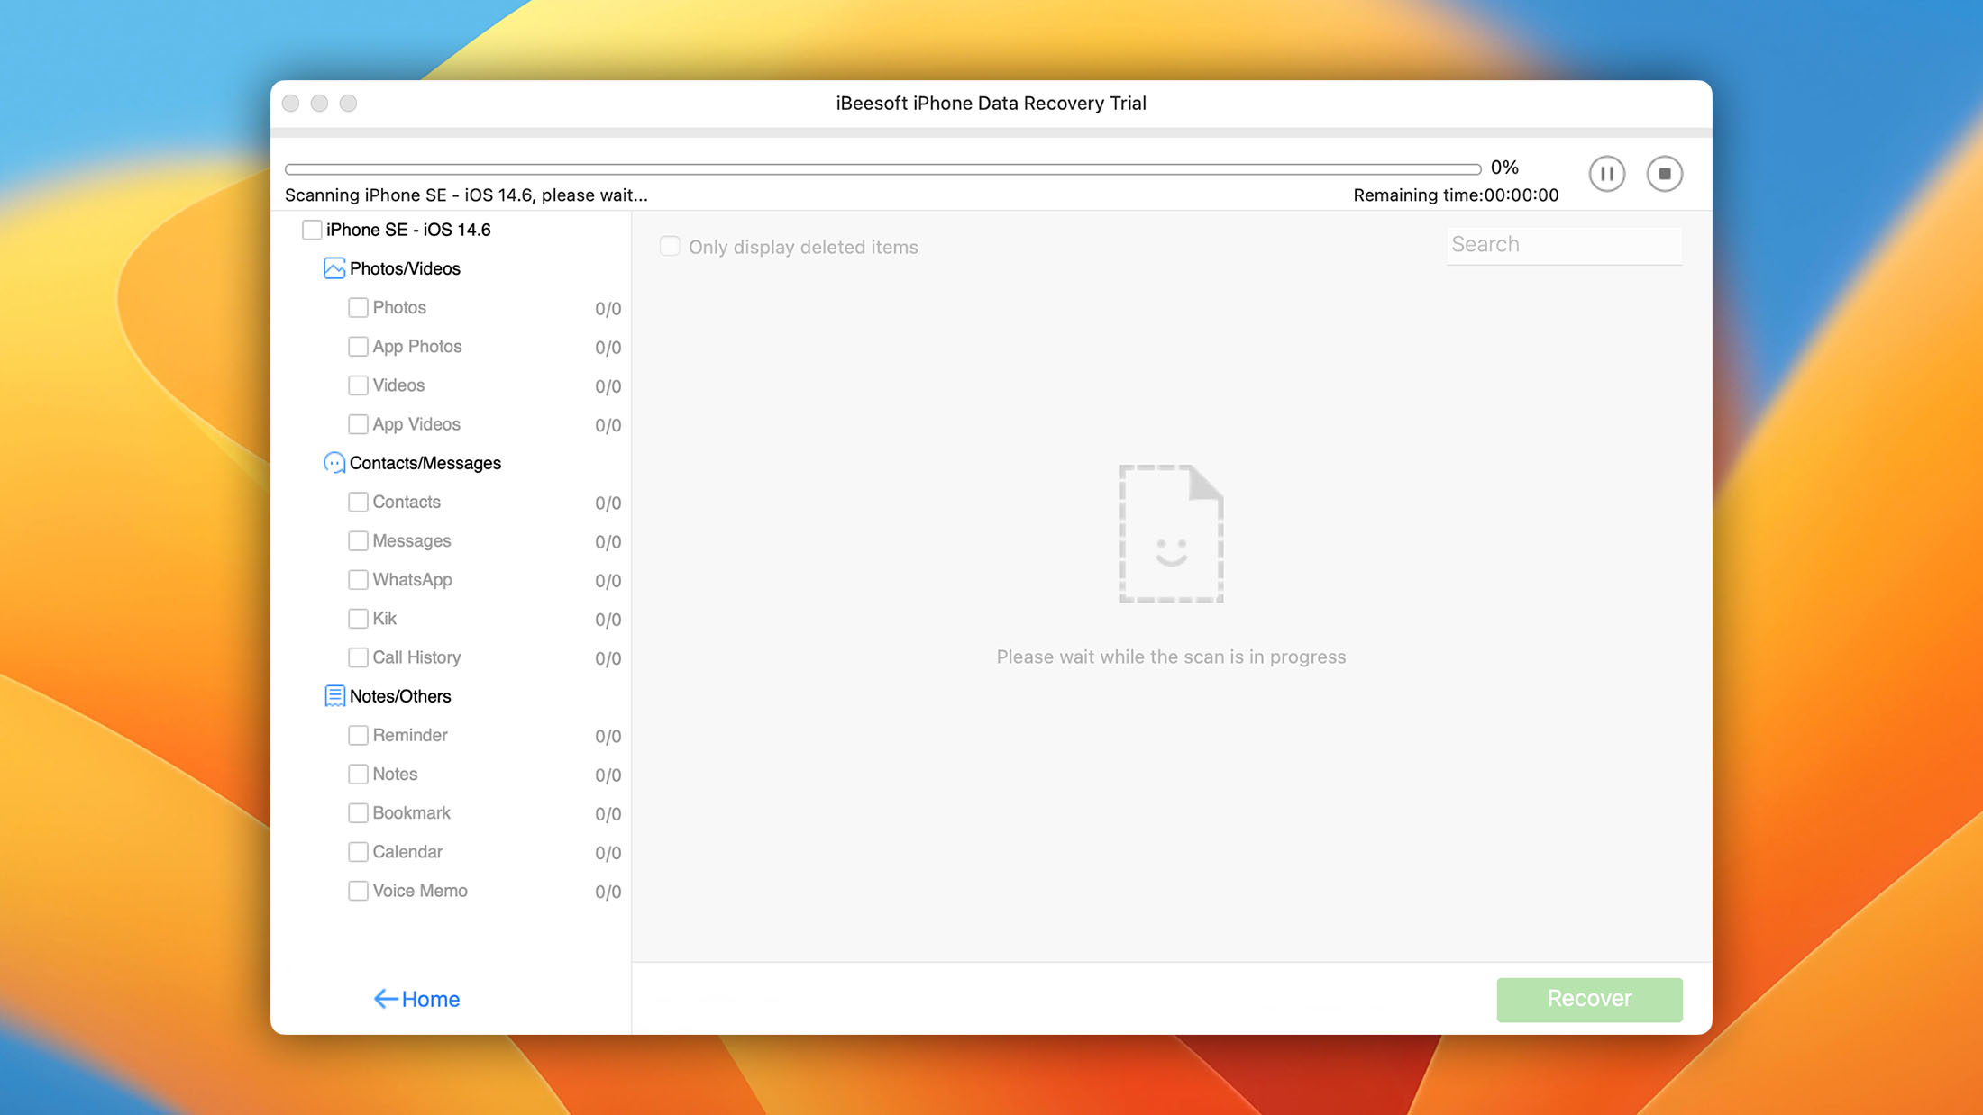Tick the Contacts checkbox
Image resolution: width=1983 pixels, height=1115 pixels.
[x=358, y=502]
